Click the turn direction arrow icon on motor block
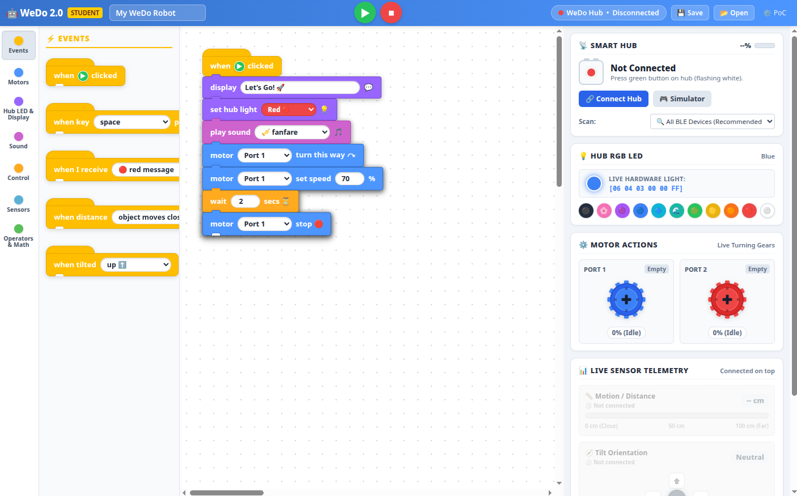The width and height of the screenshot is (797, 496). (x=351, y=155)
